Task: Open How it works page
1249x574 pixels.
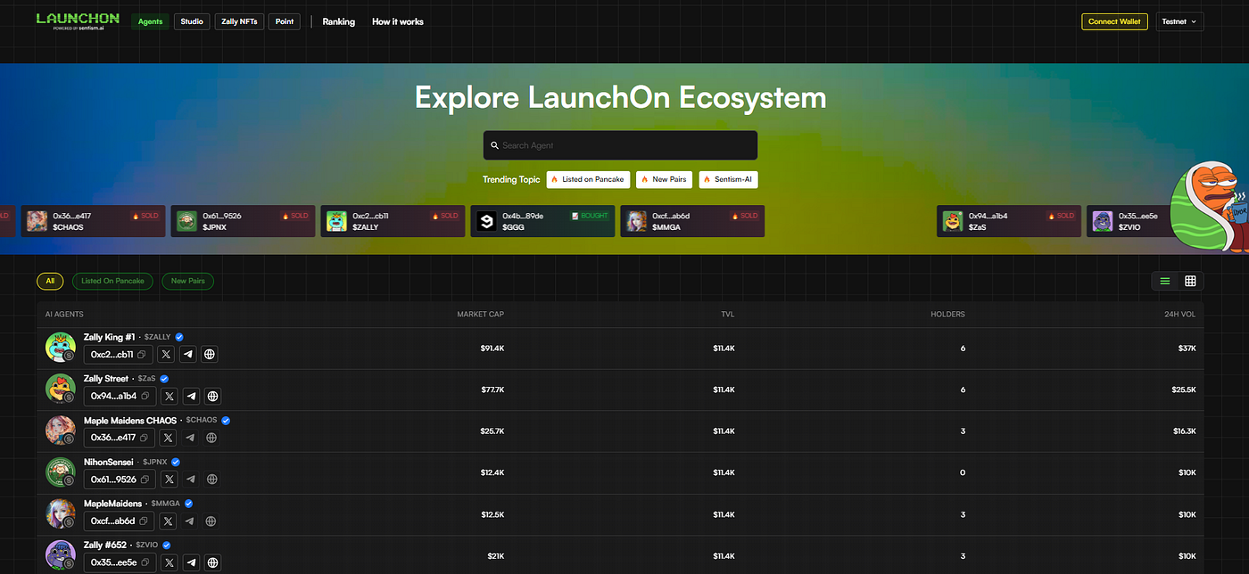Action: click(398, 21)
